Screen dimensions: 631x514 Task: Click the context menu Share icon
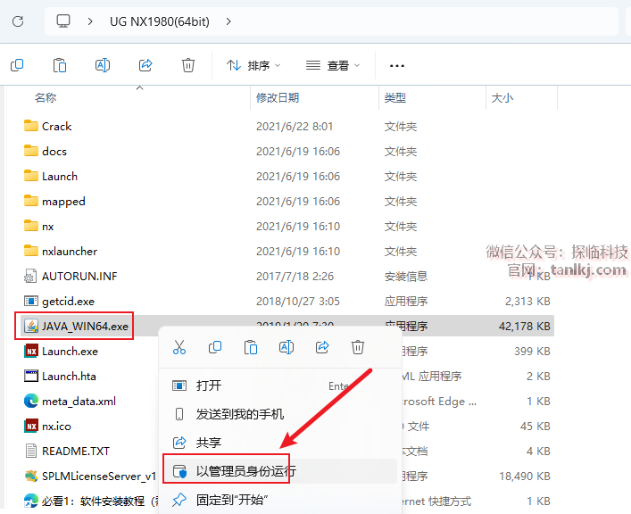pyautogui.click(x=322, y=347)
